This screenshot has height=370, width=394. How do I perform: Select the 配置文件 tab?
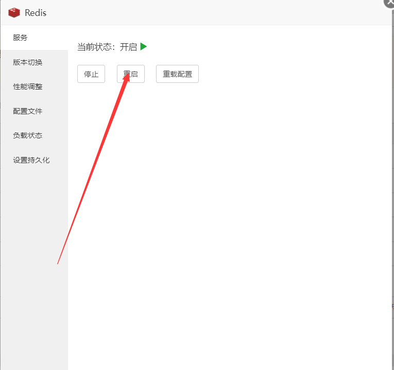(x=34, y=111)
